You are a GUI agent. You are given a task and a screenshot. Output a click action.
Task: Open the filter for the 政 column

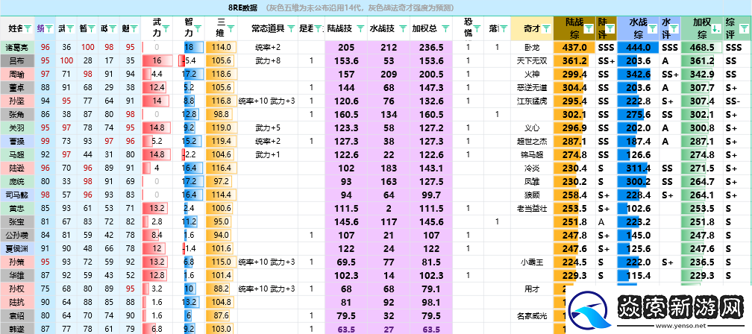[x=112, y=29]
